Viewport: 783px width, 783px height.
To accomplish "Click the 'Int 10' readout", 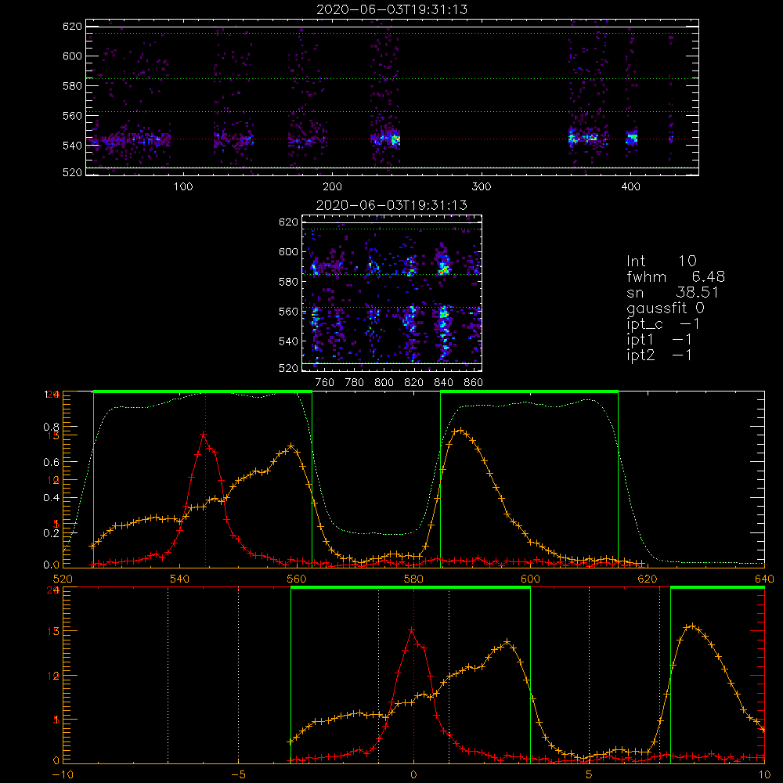I will pyautogui.click(x=662, y=261).
